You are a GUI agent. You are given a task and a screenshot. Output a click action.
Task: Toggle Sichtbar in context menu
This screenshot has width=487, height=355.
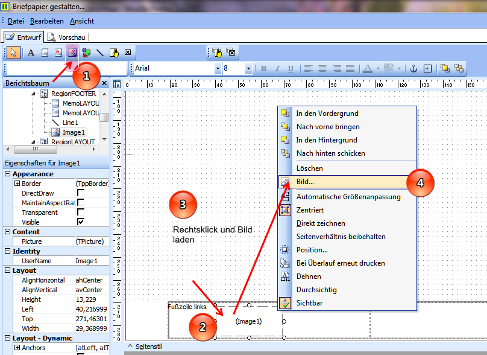[x=347, y=303]
